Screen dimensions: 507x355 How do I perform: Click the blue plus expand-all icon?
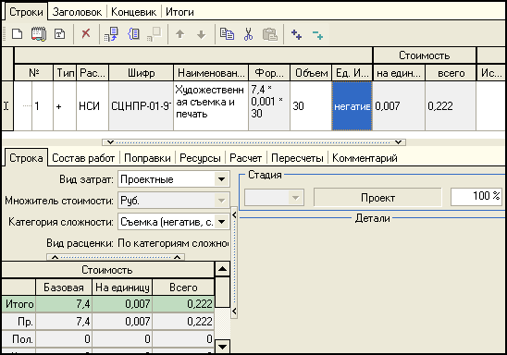pos(296,34)
